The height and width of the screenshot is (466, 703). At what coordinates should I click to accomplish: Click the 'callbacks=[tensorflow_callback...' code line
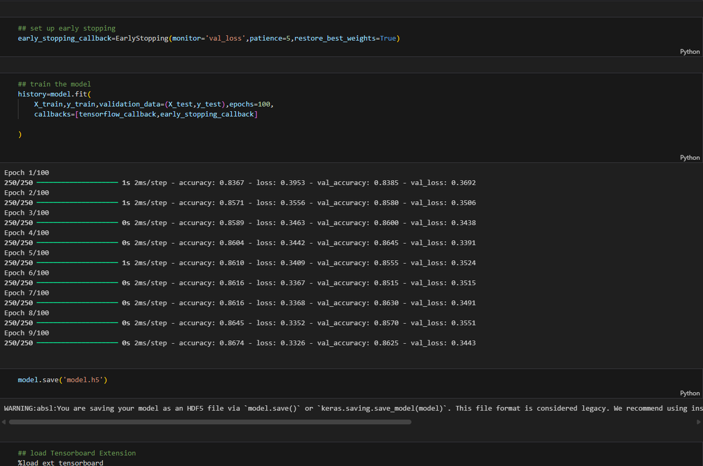click(146, 114)
